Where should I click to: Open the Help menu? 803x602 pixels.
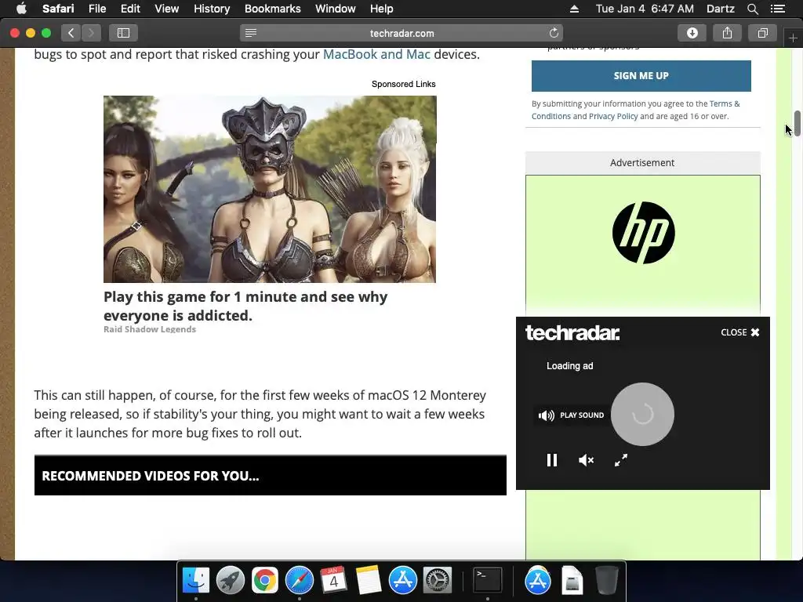point(382,9)
